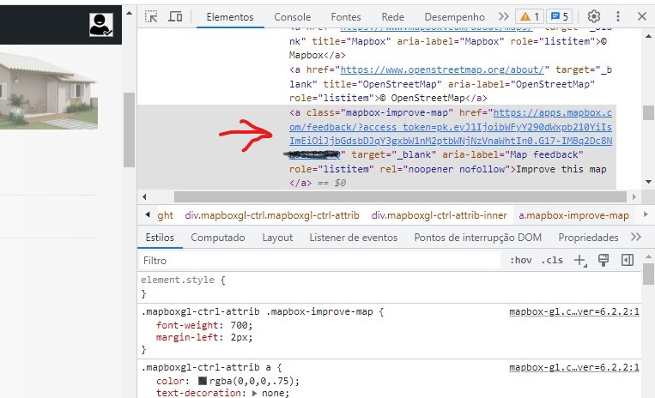This screenshot has width=655, height=398.
Task: Select div.mapboxgl-ctrl.mapboxgl-ctrl-attrib breadcrumb
Action: pyautogui.click(x=272, y=215)
